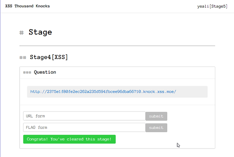
Task: Click the Stage5 part of username label
Action: point(218,6)
